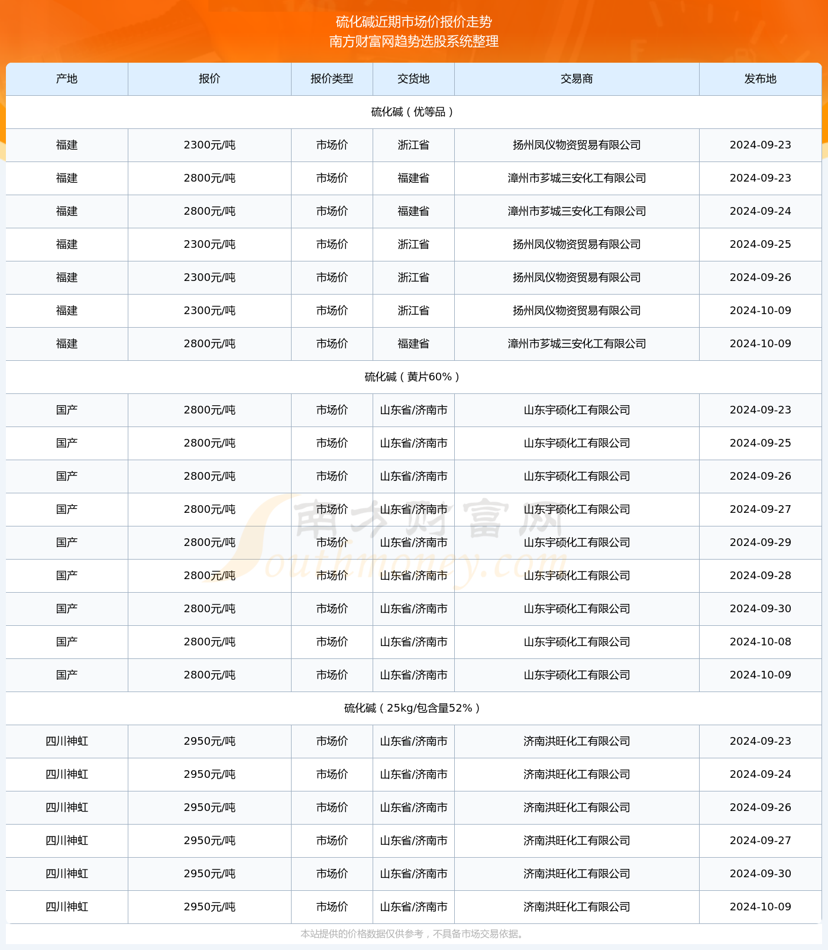828x950 pixels.
Task: Click the title 硫化碱近期市场价报价走势
Action: click(414, 22)
